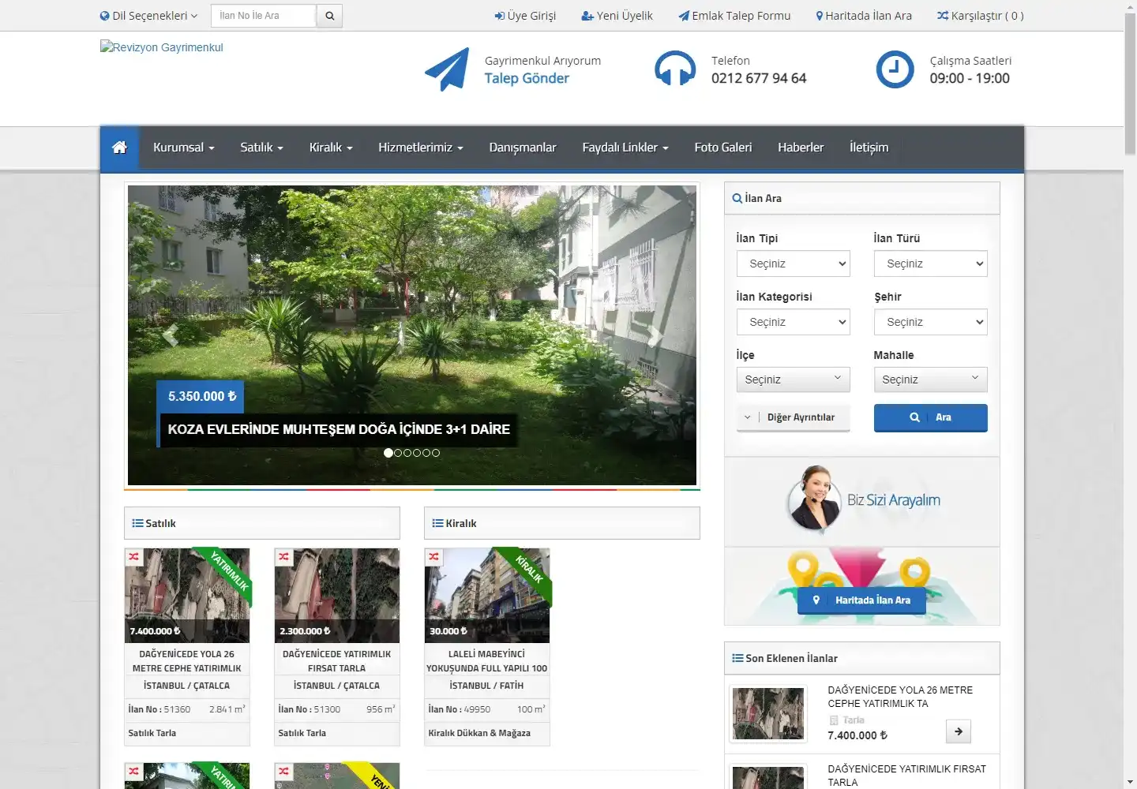Click the Satılık panel list icon
This screenshot has height=789, width=1137.
click(x=137, y=523)
